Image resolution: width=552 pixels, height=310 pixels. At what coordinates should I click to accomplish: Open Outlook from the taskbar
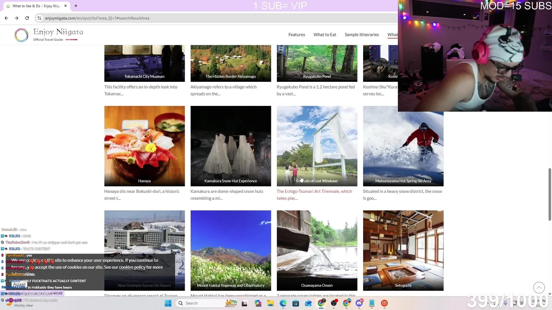(x=308, y=303)
